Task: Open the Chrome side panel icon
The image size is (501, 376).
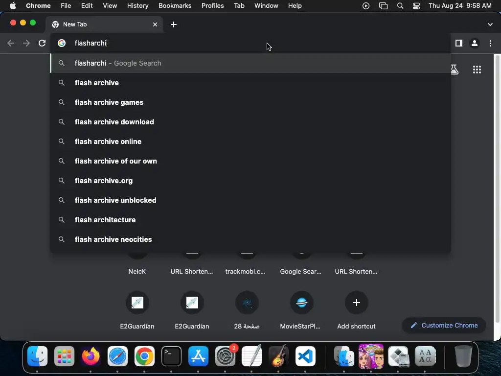Action: (459, 43)
